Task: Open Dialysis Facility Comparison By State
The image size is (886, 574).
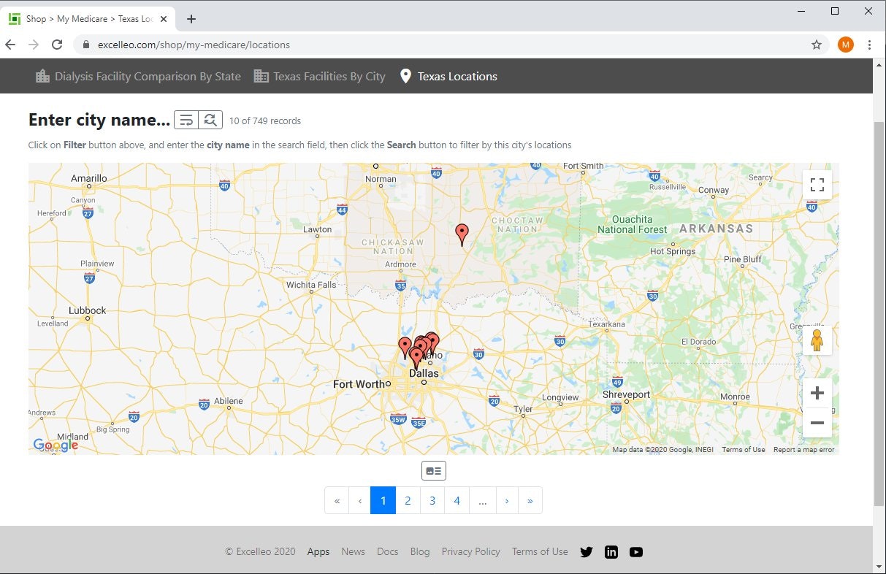Action: click(138, 76)
